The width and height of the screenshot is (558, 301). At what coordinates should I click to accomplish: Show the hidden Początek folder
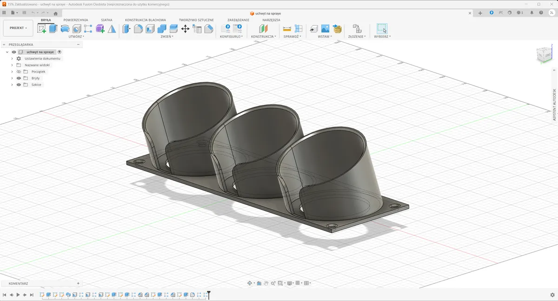click(x=19, y=72)
